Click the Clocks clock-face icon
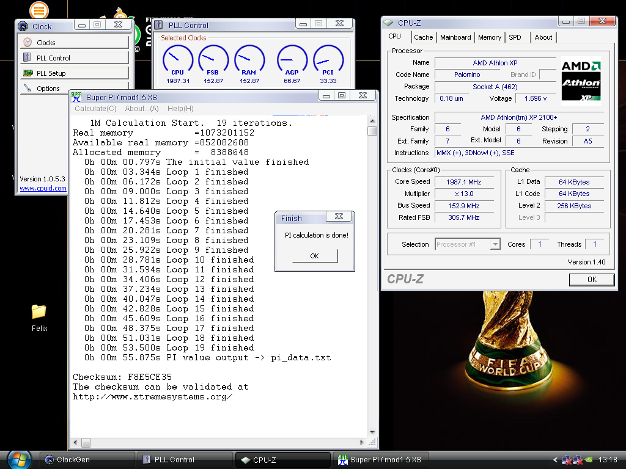This screenshot has height=469, width=626. [x=28, y=42]
